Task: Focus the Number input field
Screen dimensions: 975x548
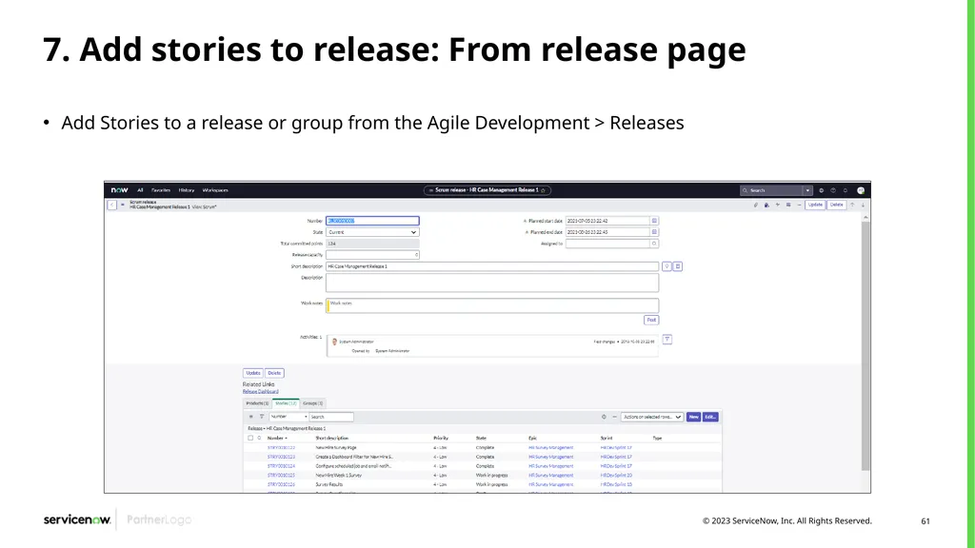Action: point(372,221)
